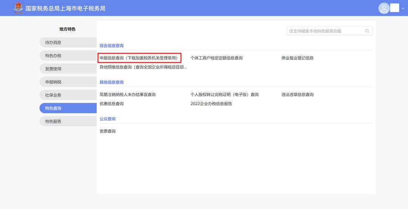Viewport: 408px width, 209px height.
Task: Click the user avatar icon
Action: pyautogui.click(x=384, y=8)
